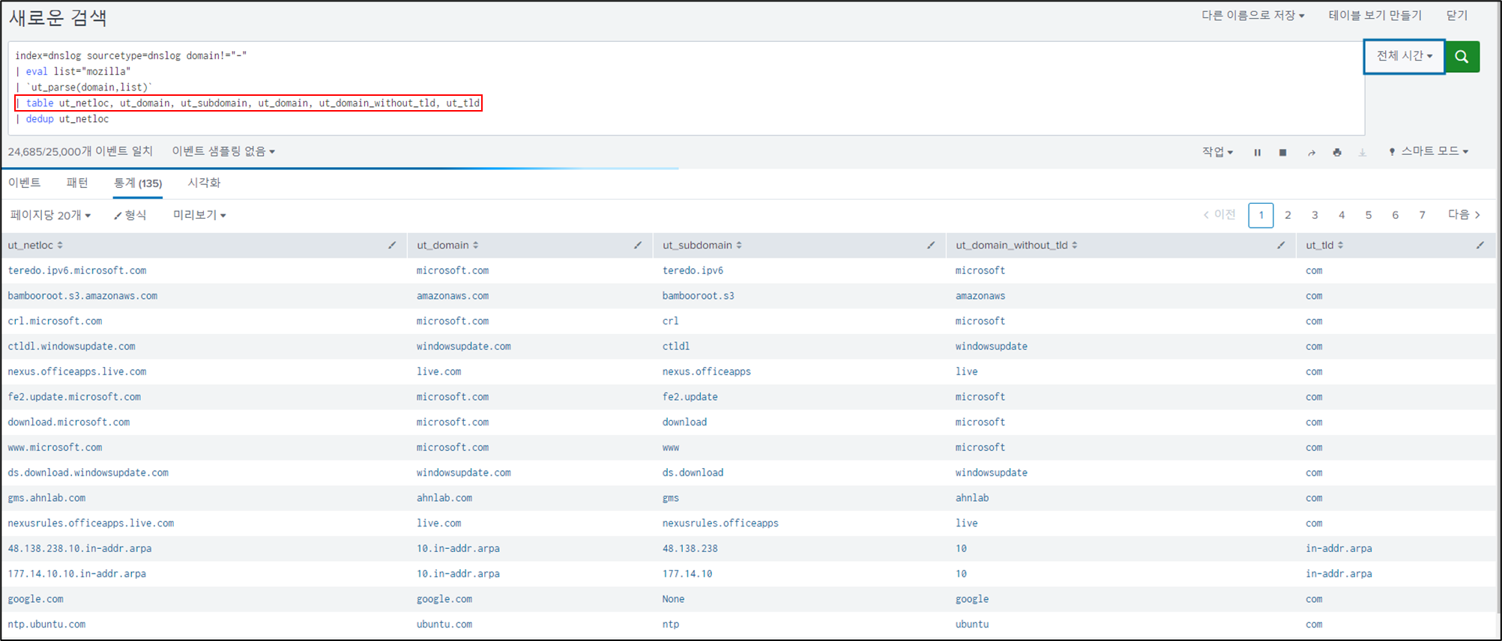
Task: Export results download icon
Action: pyautogui.click(x=1363, y=153)
